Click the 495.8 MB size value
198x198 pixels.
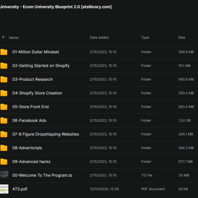click(186, 79)
